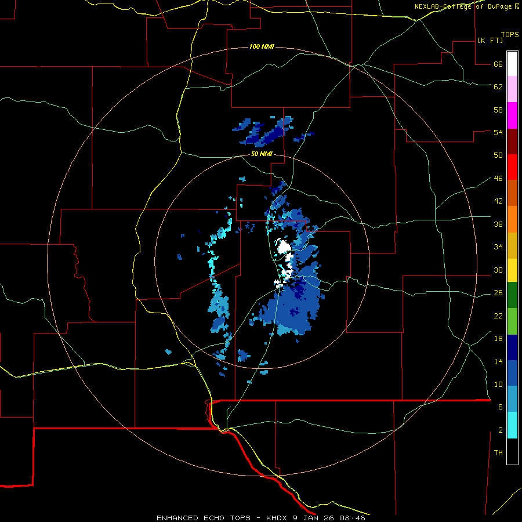Viewport: 522px width, 522px height.
Task: Click the white swatch in the tops legend
Action: (x=512, y=64)
